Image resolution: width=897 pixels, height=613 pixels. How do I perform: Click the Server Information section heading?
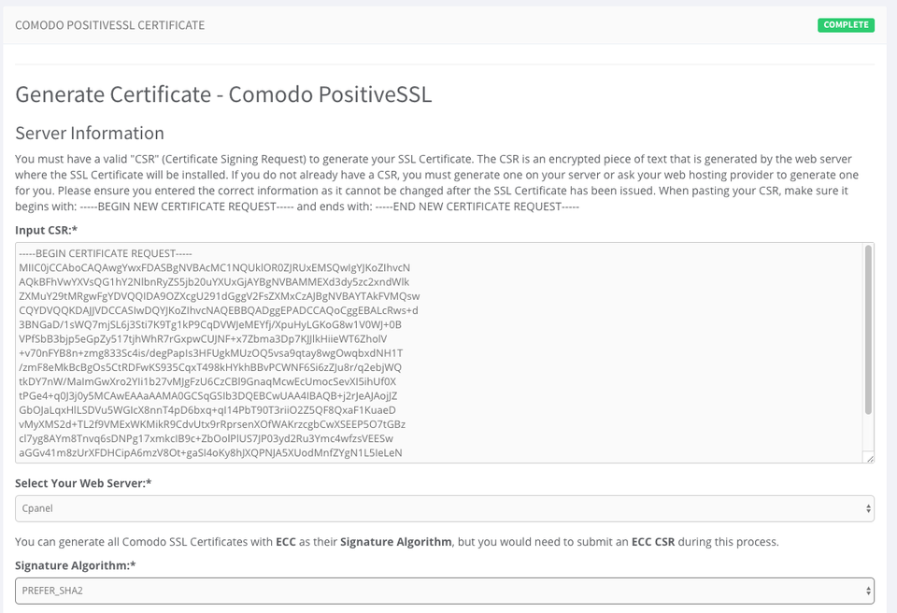tap(90, 134)
